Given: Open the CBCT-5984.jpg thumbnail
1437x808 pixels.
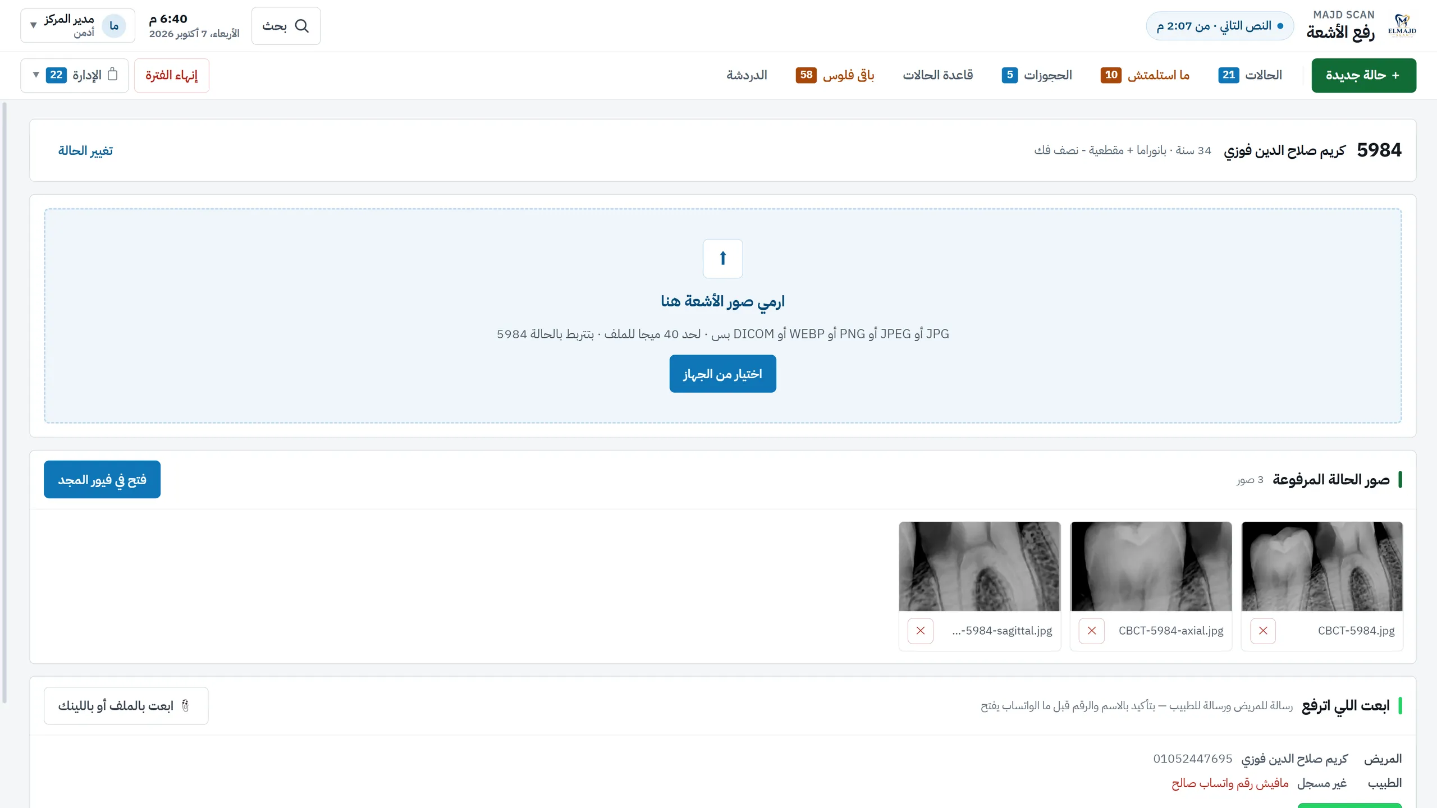Looking at the screenshot, I should coord(1322,567).
